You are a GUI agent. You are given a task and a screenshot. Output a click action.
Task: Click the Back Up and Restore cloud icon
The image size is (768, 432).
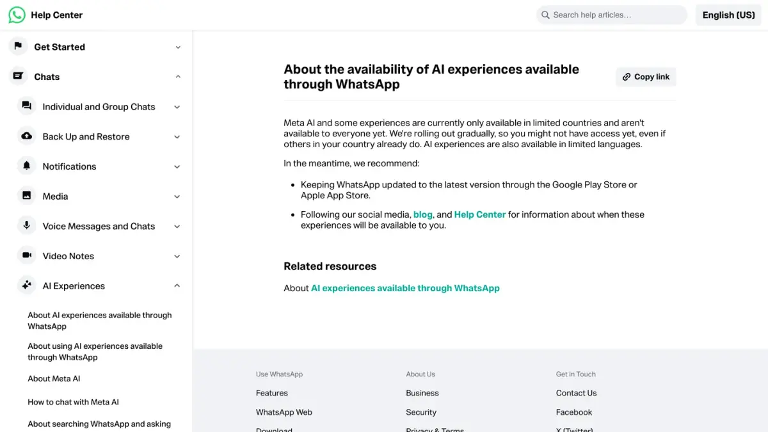coord(26,136)
